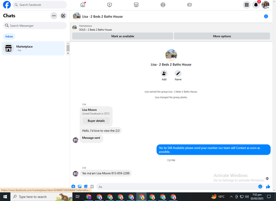The image size is (276, 201).
Task: Open the SOLD listing thumbnail under header
Action: point(75,28)
